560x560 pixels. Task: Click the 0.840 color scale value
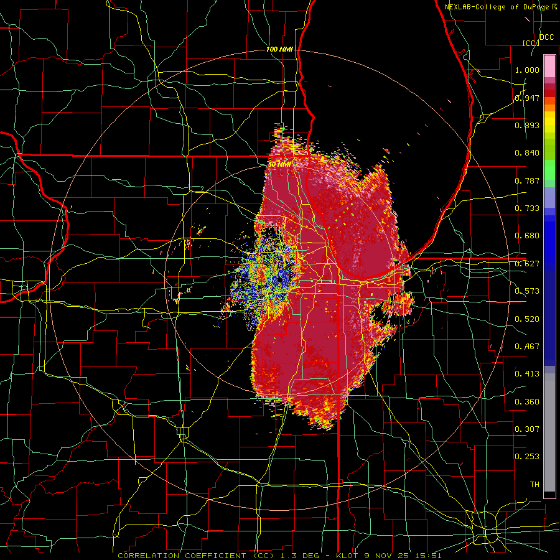pos(527,153)
